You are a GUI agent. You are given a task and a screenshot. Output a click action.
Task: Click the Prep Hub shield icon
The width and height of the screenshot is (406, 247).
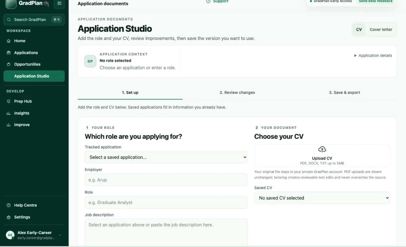9,101
